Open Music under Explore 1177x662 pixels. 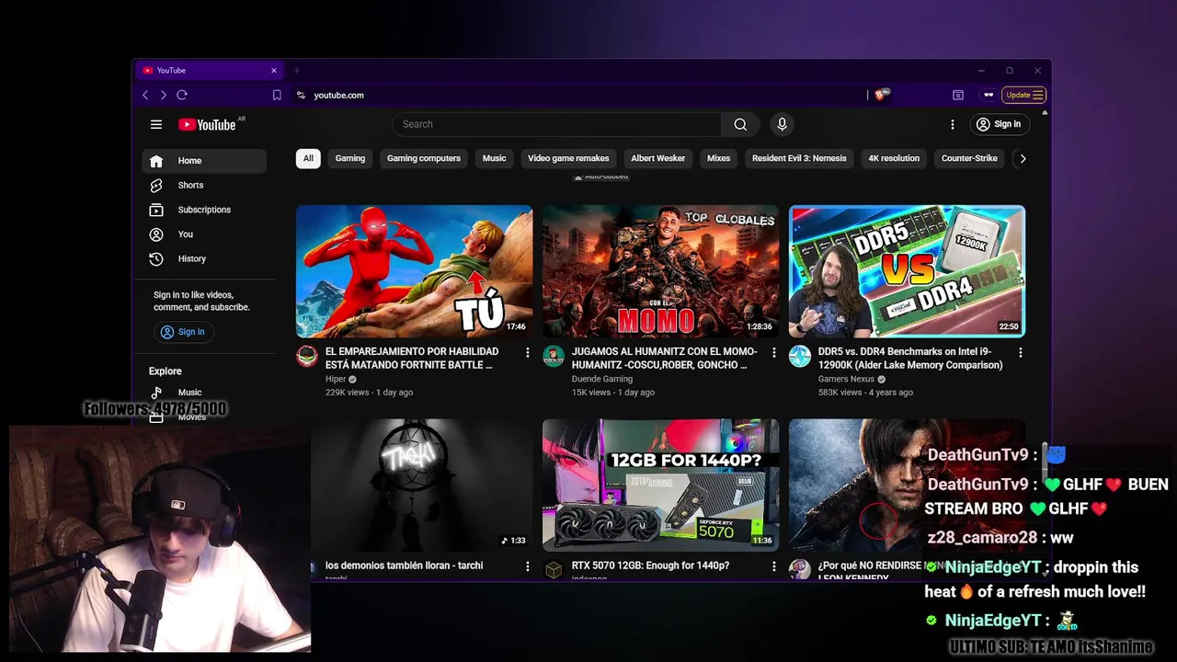point(204,393)
